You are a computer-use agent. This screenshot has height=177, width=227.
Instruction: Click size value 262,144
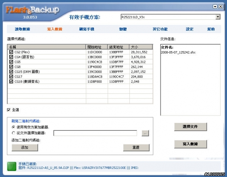(137, 67)
